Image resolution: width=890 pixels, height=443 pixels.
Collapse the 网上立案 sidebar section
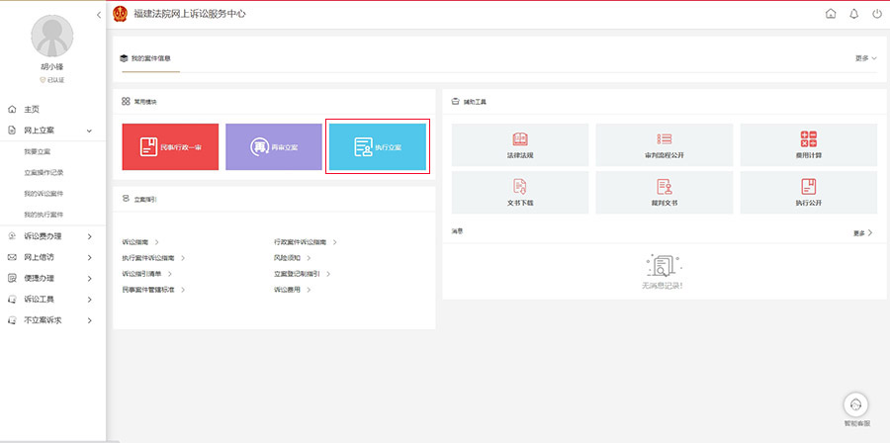(x=89, y=132)
